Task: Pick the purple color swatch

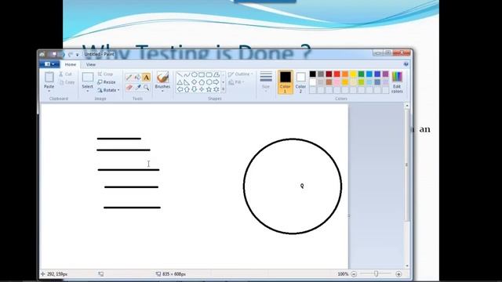Action: point(385,74)
